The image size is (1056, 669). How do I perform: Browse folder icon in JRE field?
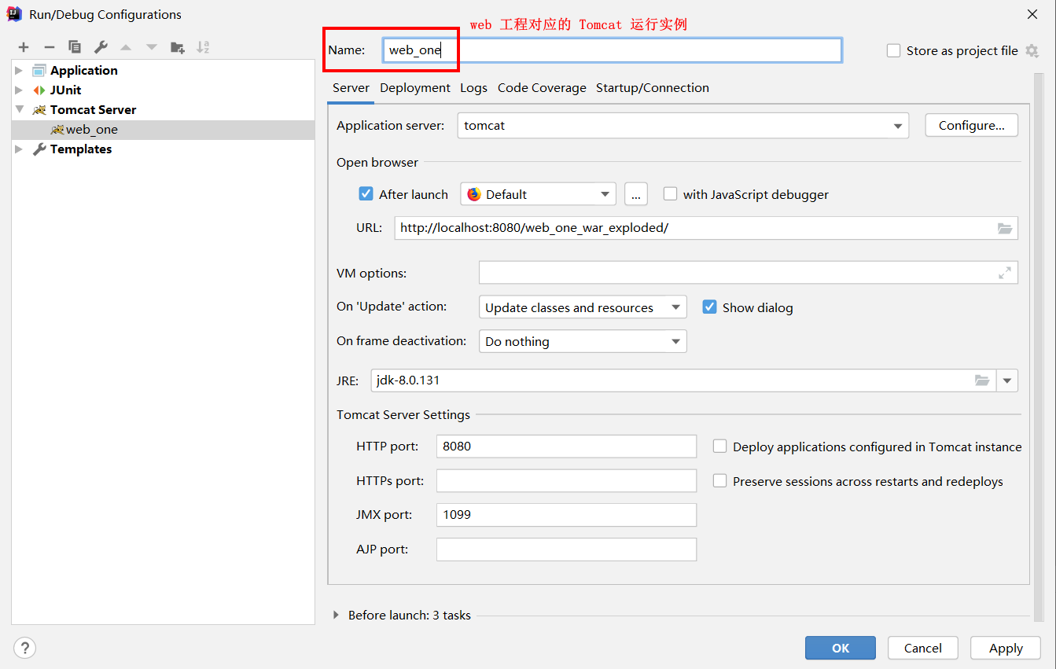tap(982, 380)
